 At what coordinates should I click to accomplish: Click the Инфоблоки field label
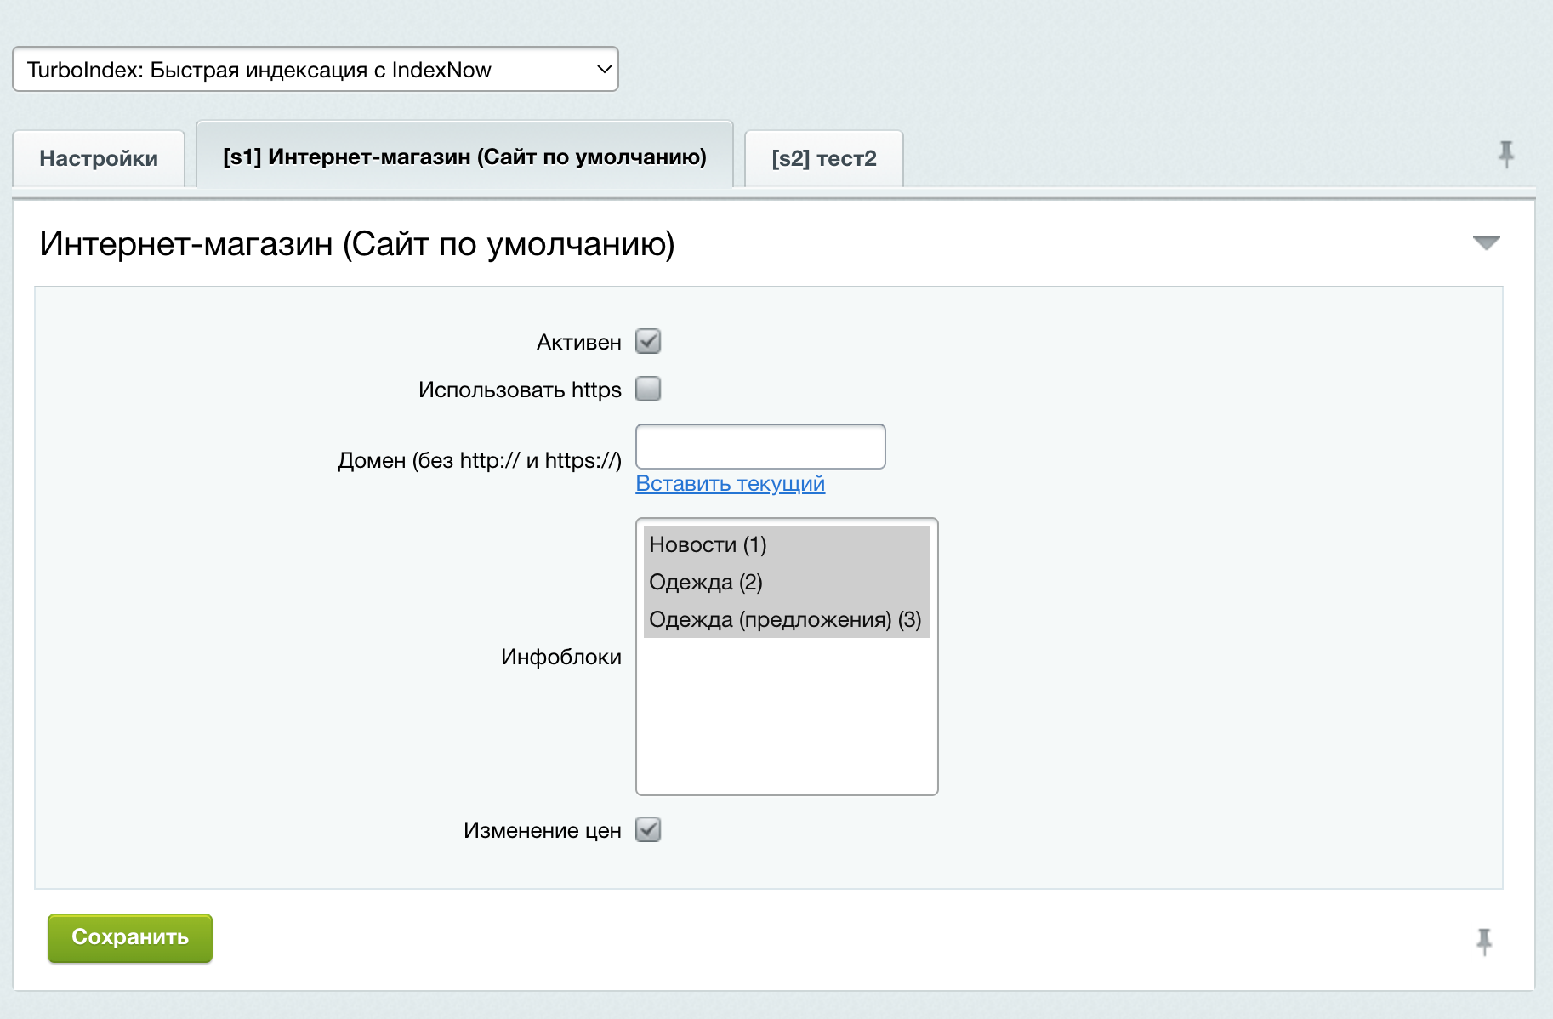point(560,657)
